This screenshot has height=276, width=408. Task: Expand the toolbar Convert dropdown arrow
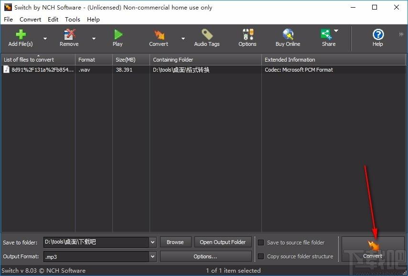tap(183, 39)
